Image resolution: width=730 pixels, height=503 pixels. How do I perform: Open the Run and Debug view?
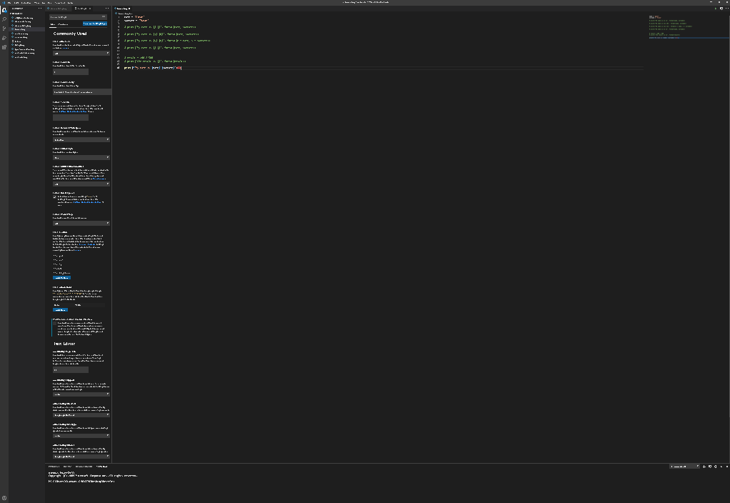tap(4, 38)
